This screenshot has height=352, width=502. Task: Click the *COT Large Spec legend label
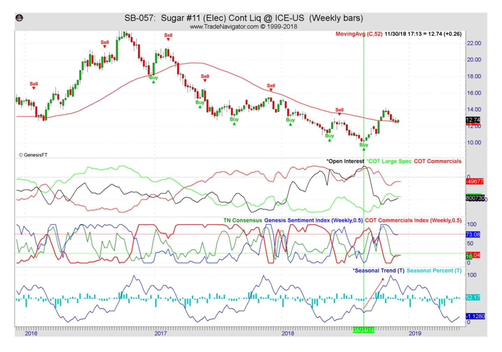tap(389, 161)
